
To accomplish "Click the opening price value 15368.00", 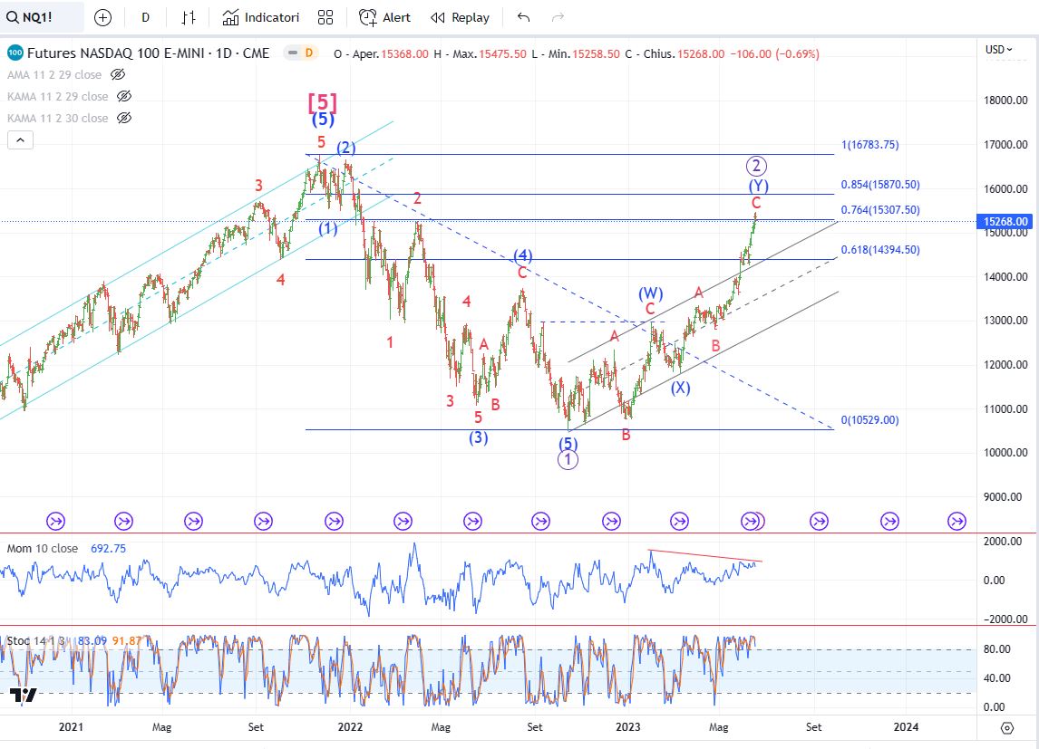I will click(405, 53).
